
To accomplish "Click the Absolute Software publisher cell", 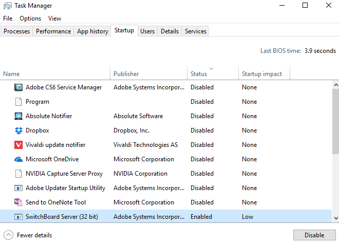I will 138,116.
